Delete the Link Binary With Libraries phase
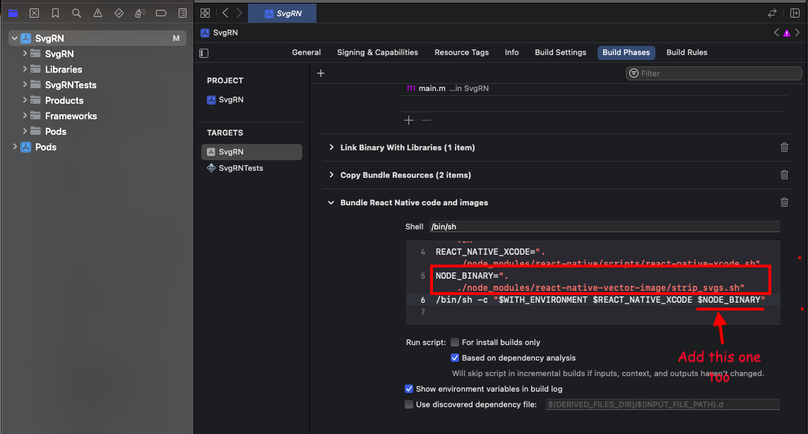Viewport: 808px width, 434px height. (784, 147)
